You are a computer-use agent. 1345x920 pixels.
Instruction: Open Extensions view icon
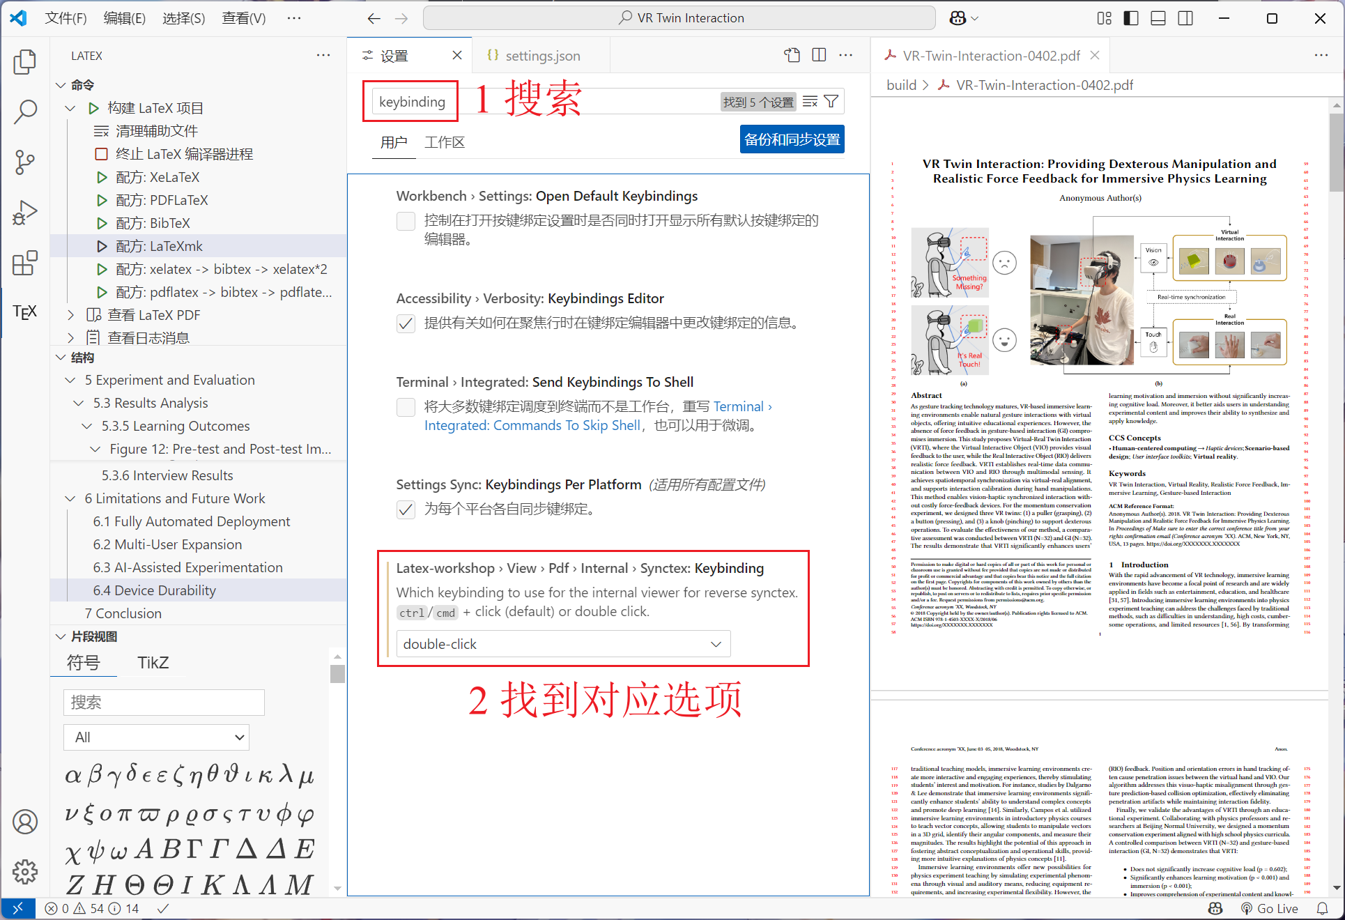25,263
